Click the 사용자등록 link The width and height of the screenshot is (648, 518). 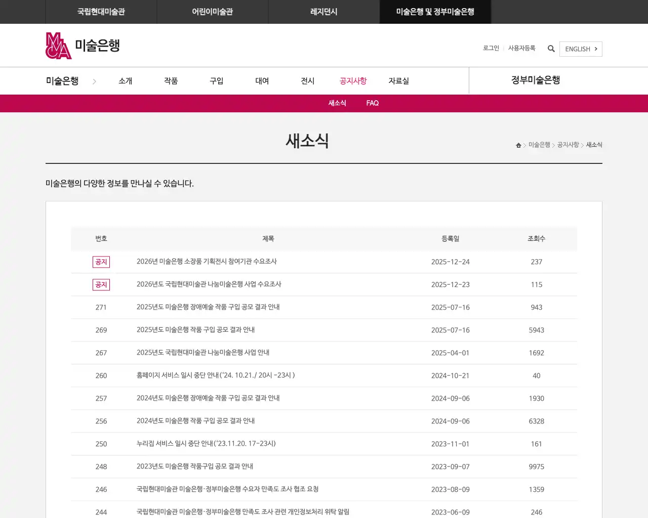coord(521,48)
